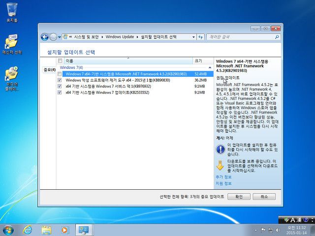This screenshot has width=315, height=236.
Task: Open arrow after Windows Update breadcrumb
Action: click(x=137, y=37)
